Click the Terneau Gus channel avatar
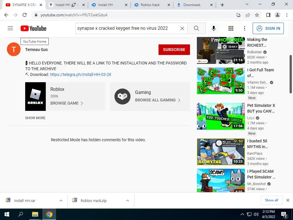Screen dimensions: 293x220 14,49
